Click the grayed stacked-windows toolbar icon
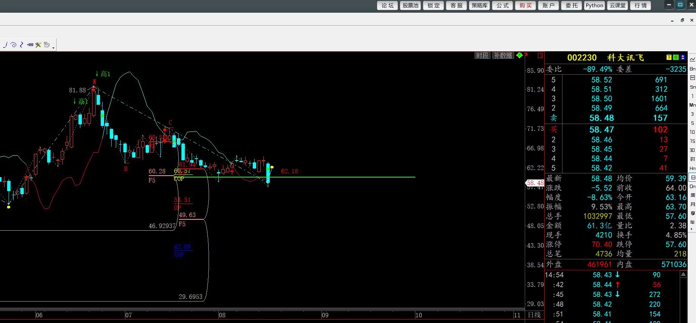The height and width of the screenshot is (323, 696). [x=47, y=45]
